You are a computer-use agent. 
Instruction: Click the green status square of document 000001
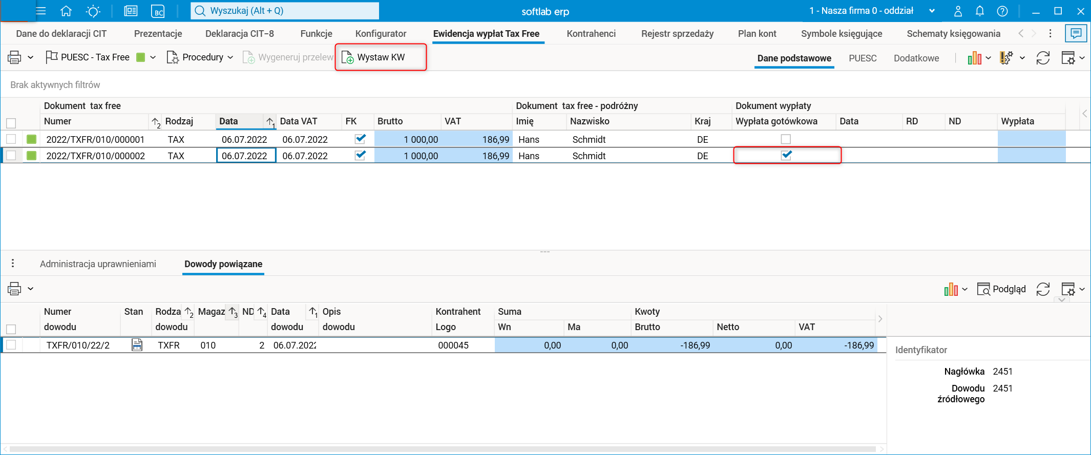[x=32, y=139]
